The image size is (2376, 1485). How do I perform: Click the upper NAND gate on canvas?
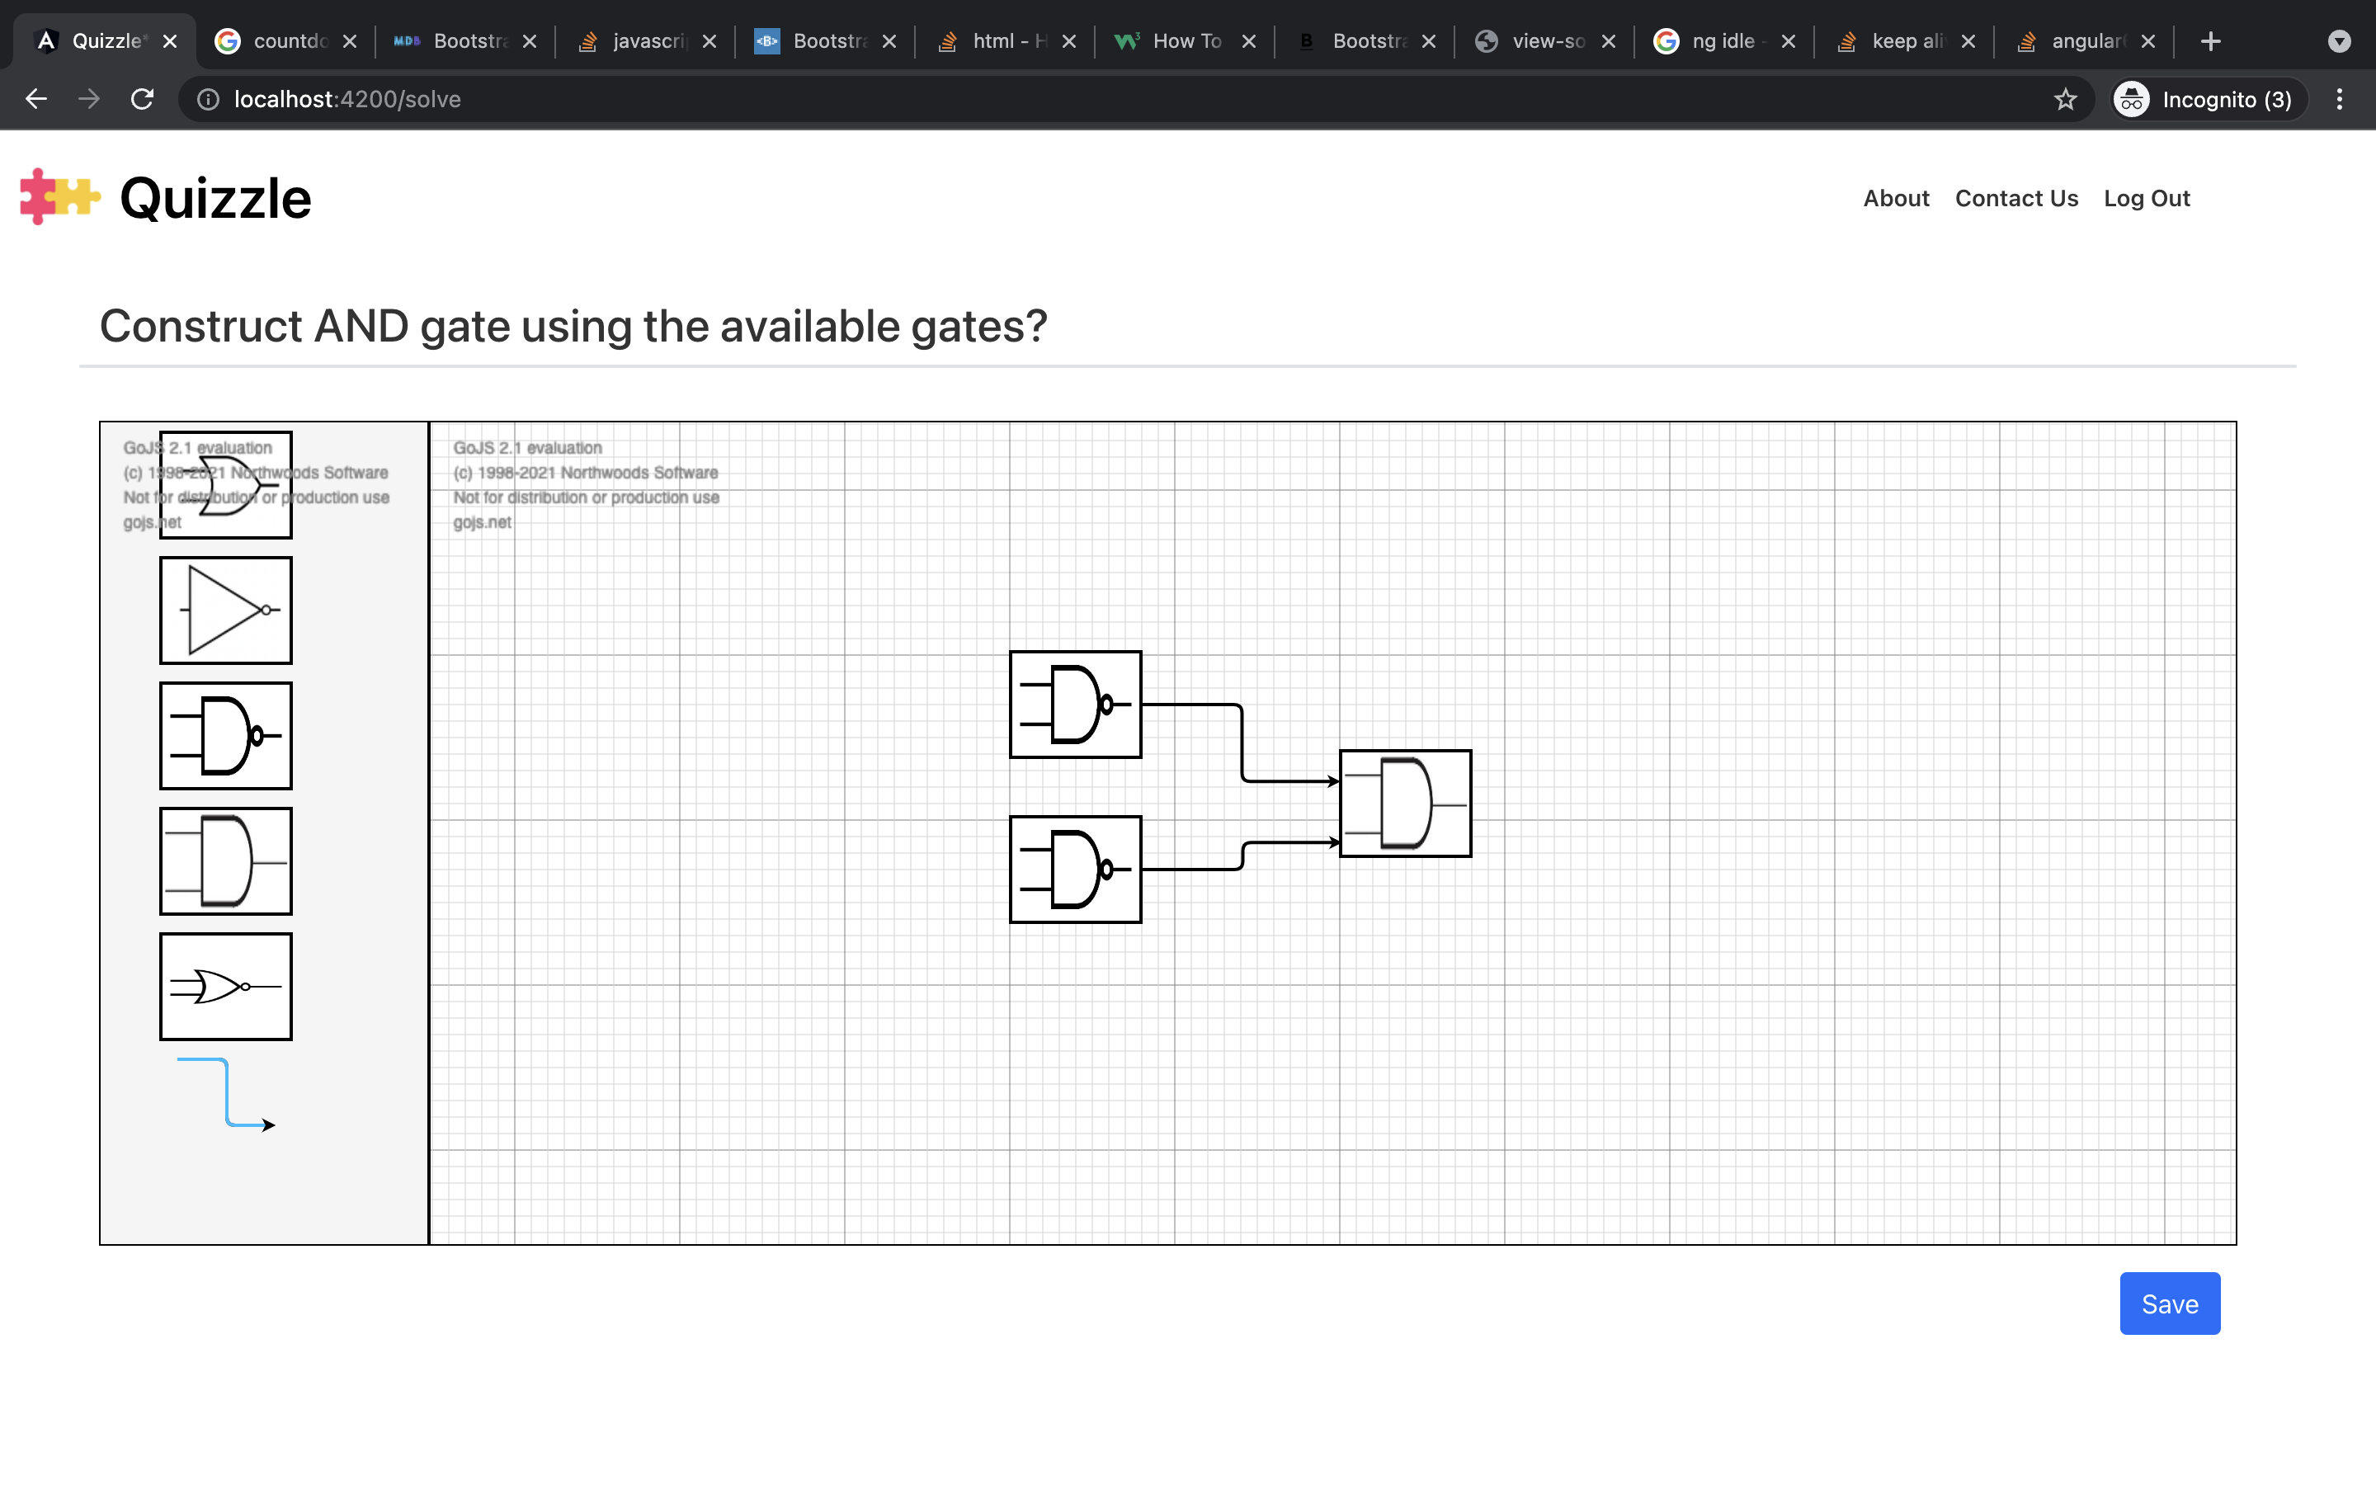click(x=1075, y=705)
